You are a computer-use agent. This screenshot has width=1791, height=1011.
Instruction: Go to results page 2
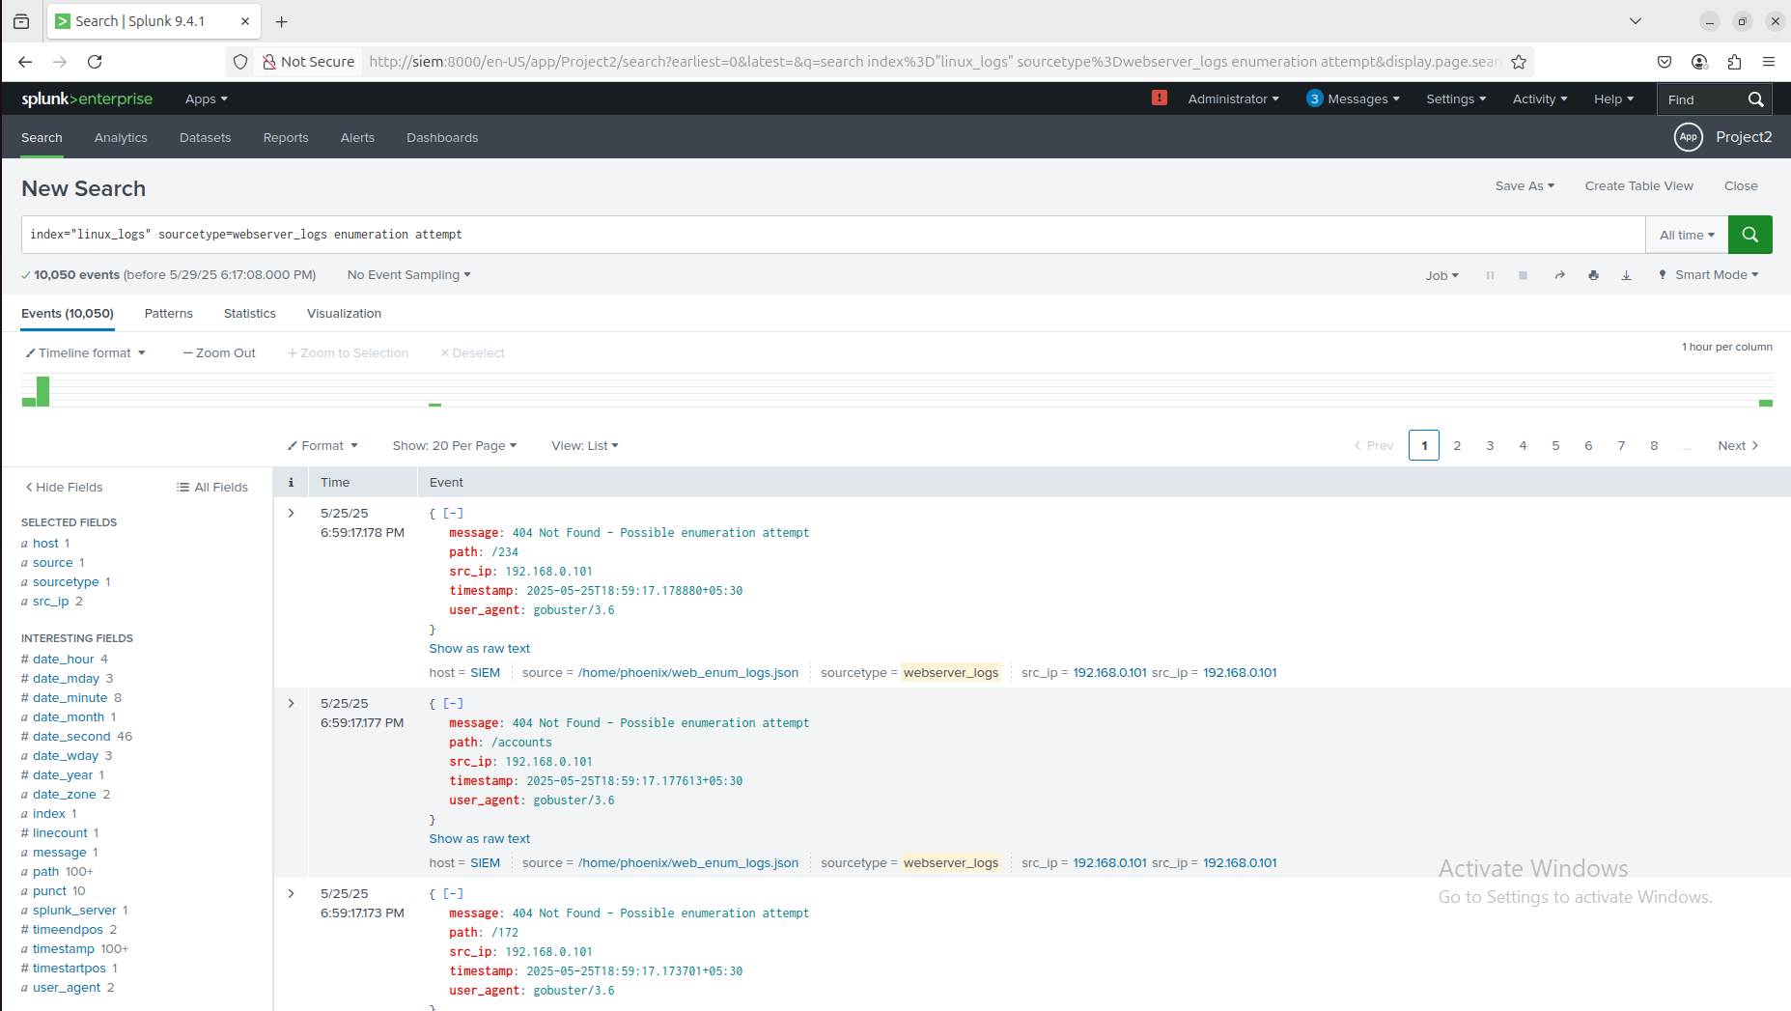pos(1457,446)
